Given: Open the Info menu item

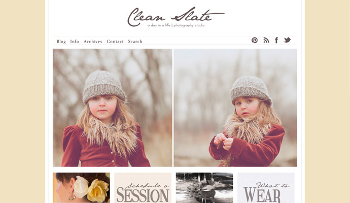Looking at the screenshot, I should point(75,41).
